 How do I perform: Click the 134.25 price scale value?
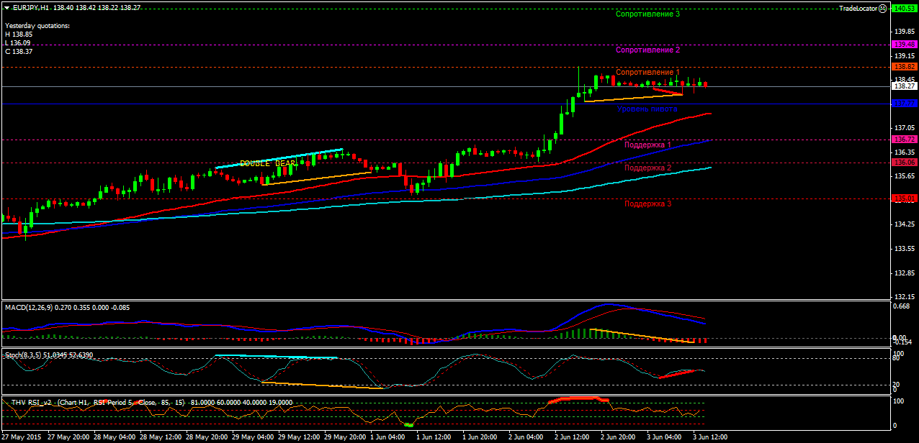pyautogui.click(x=903, y=224)
